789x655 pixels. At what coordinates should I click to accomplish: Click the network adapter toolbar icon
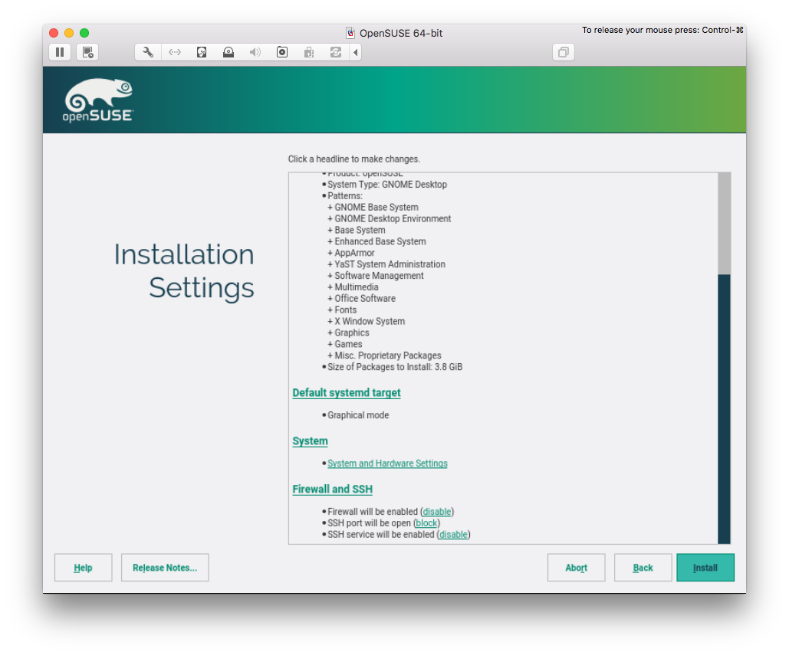[x=175, y=52]
